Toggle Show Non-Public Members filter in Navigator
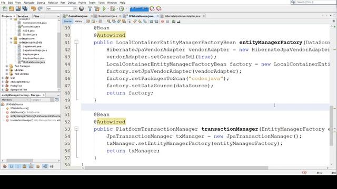 pyautogui.click(x=25, y=166)
